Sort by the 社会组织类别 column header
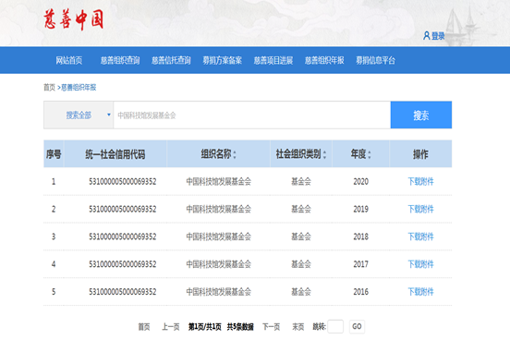The image size is (510, 340). point(301,154)
